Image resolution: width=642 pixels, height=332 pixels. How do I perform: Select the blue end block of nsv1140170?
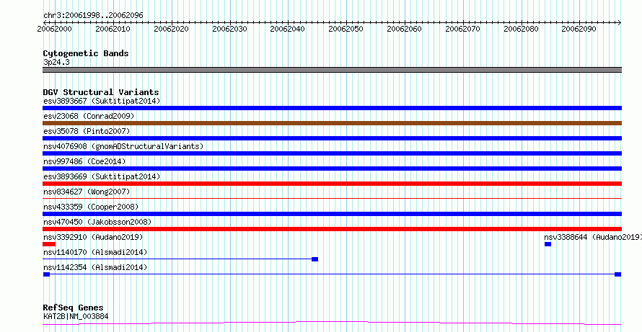point(315,259)
